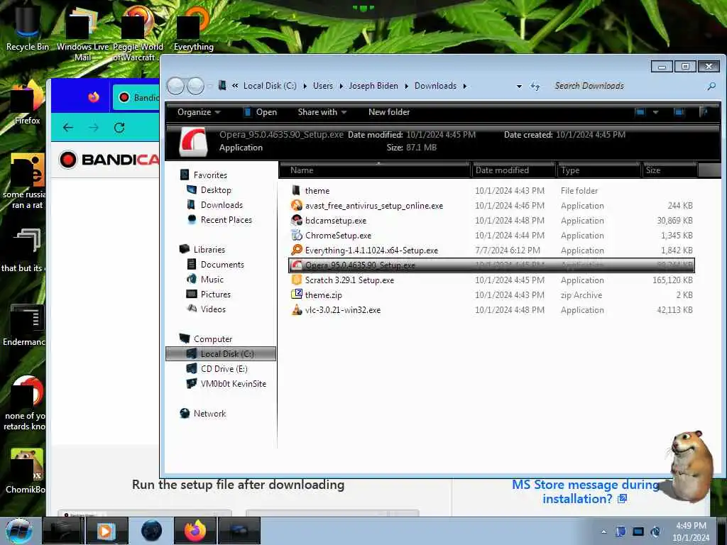Viewport: 727px width, 545px height.
Task: Click the New folder button
Action: 389,112
